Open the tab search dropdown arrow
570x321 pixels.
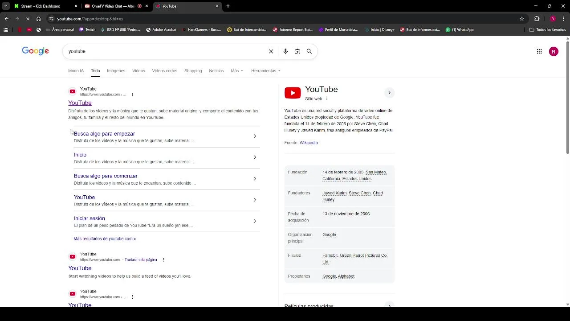coord(6,6)
